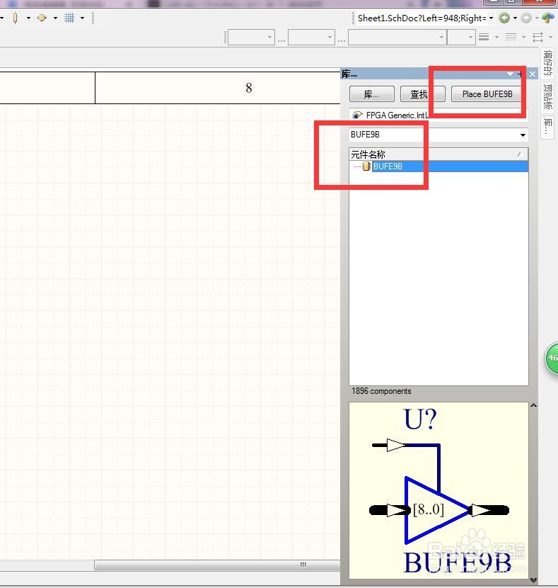Image resolution: width=558 pixels, height=588 pixels.
Task: Expand the Sheet1.SchDoc address dropdown
Action: (x=491, y=18)
